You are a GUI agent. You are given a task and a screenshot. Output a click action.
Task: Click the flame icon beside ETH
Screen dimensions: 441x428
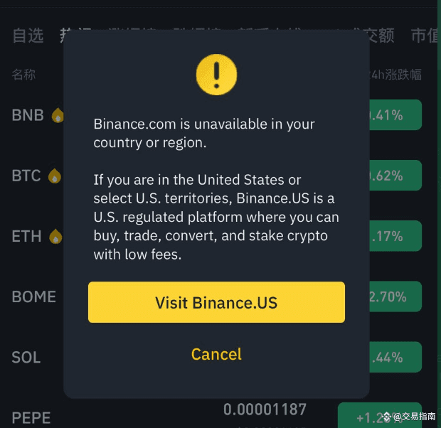tap(55, 237)
